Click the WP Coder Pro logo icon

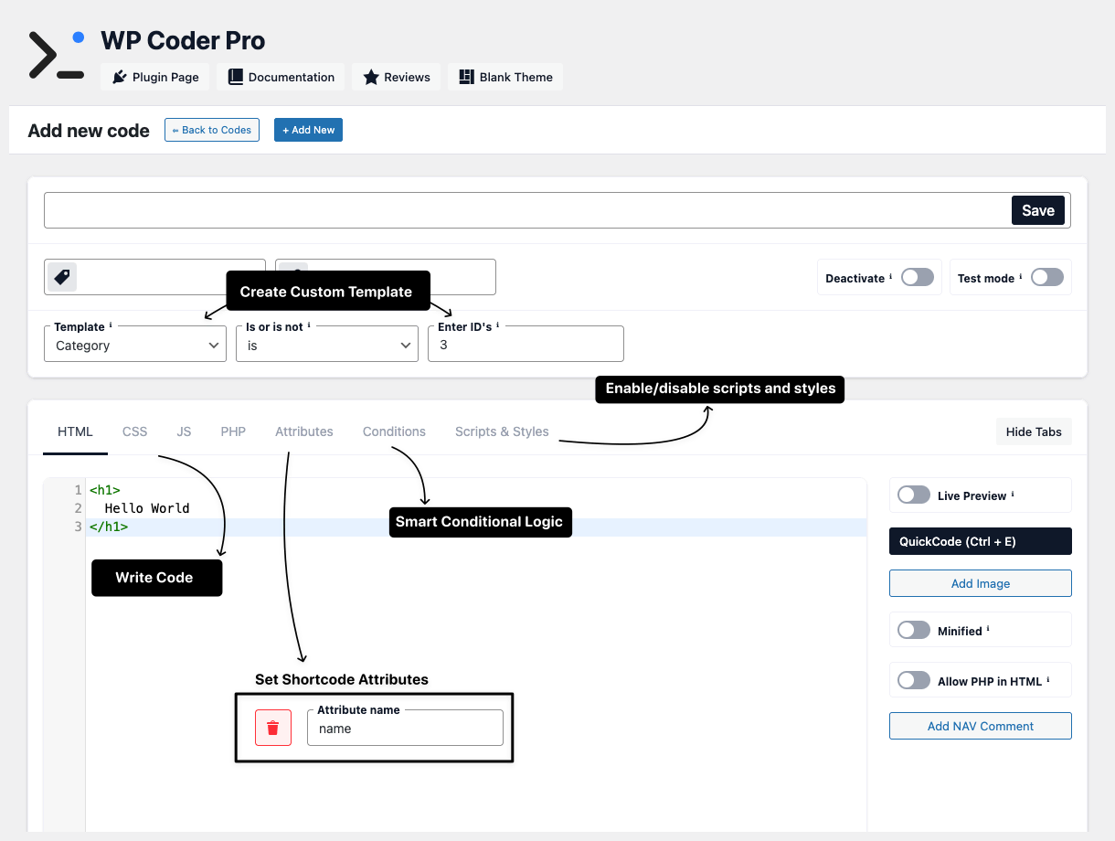click(x=57, y=55)
